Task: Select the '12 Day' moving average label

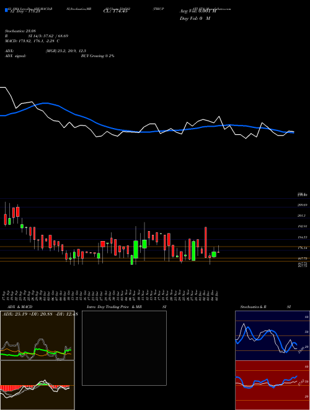Action: 24,11
